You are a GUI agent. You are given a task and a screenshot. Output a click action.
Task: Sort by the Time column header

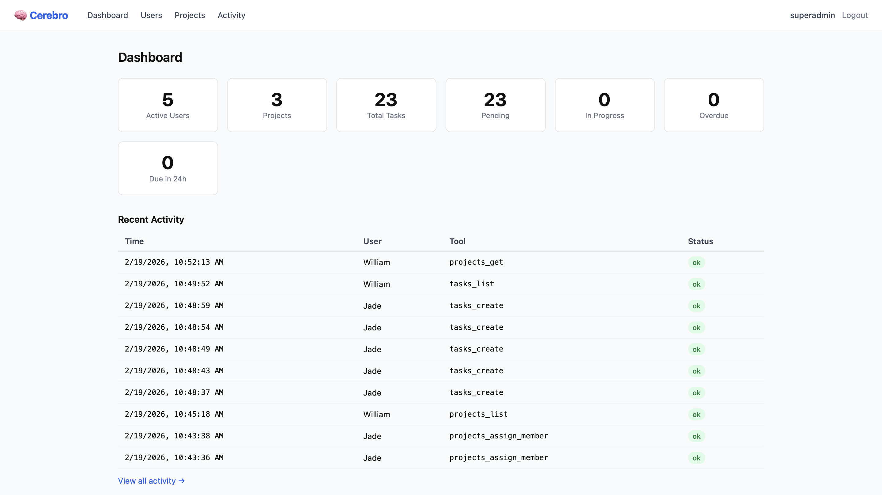coord(134,241)
